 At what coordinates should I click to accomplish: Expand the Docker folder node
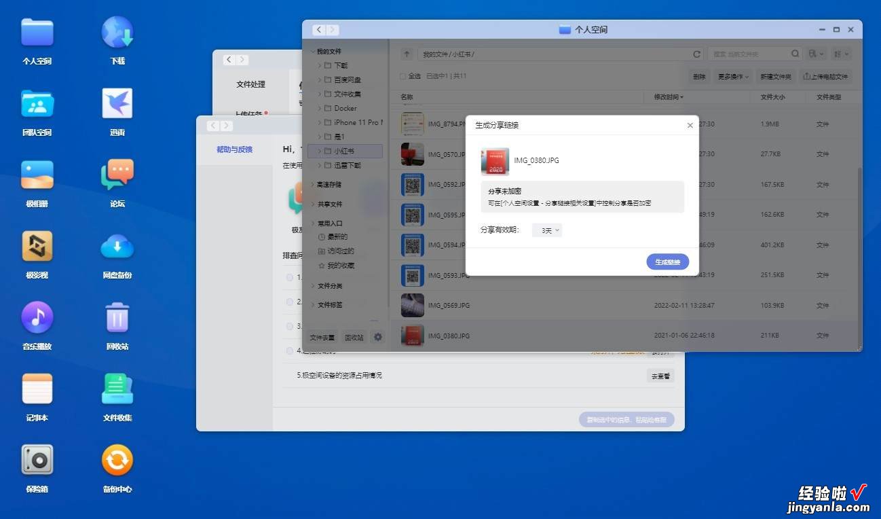320,109
